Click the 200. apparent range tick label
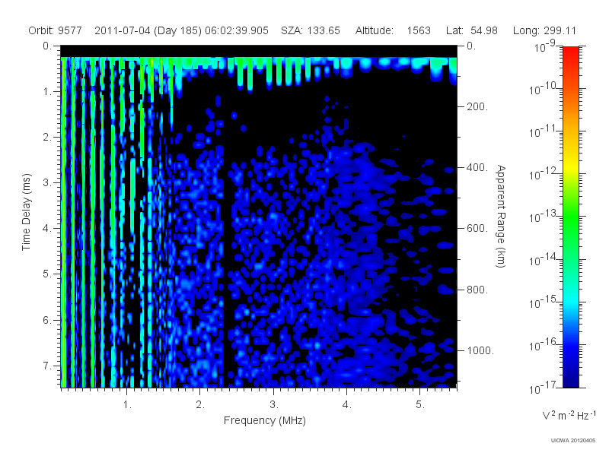609x456 pixels. 477,106
